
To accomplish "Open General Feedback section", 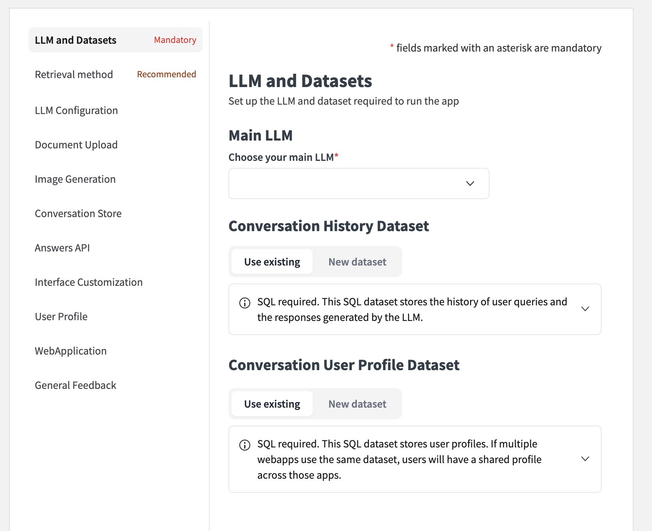I will coord(75,385).
